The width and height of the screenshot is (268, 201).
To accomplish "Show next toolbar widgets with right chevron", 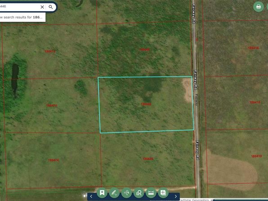I will [x=176, y=196].
